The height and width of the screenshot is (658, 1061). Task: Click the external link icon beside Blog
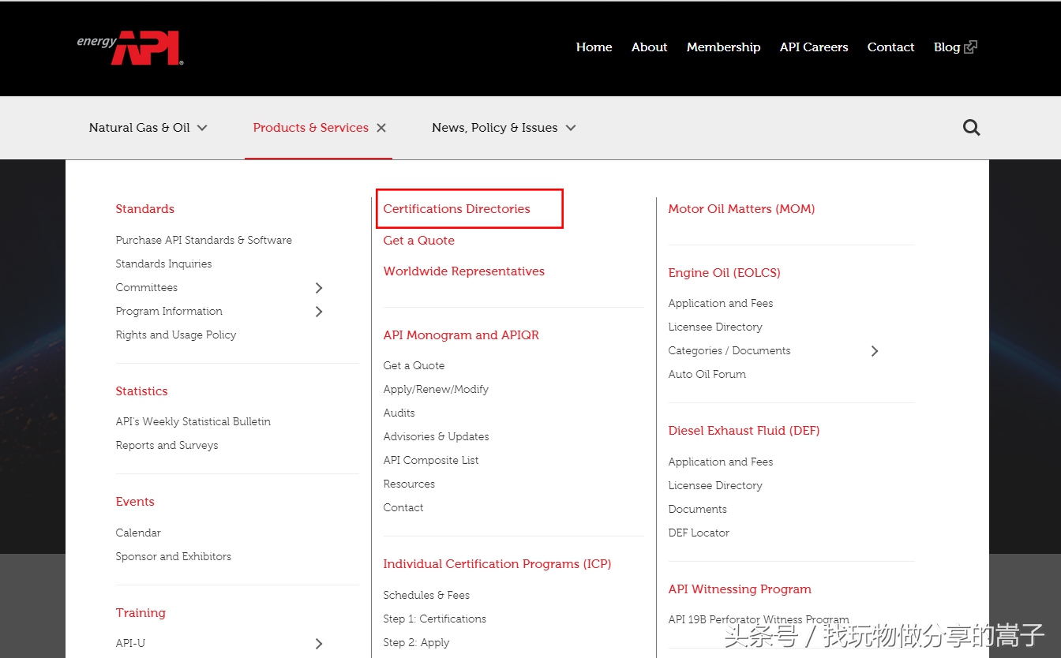pos(971,47)
